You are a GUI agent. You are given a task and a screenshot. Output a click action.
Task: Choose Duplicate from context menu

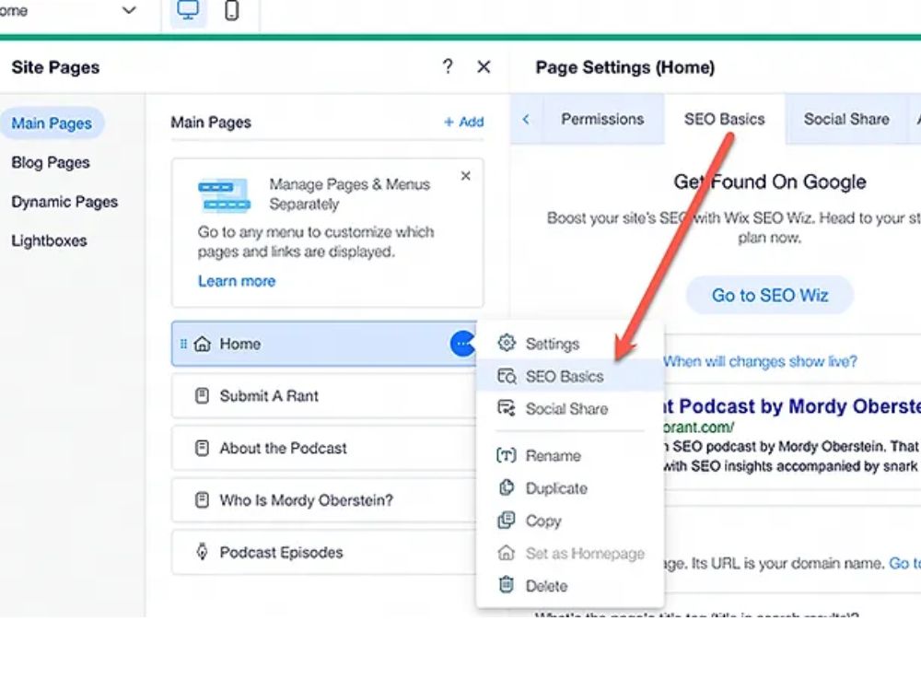[570, 488]
